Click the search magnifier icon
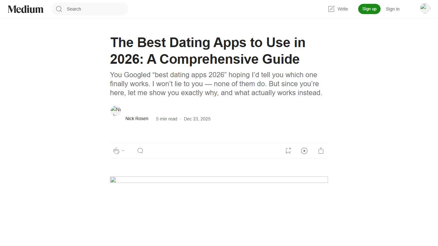The width and height of the screenshot is (438, 246). click(59, 9)
